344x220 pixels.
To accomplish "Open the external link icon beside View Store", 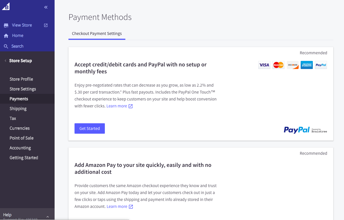I will [x=46, y=25].
